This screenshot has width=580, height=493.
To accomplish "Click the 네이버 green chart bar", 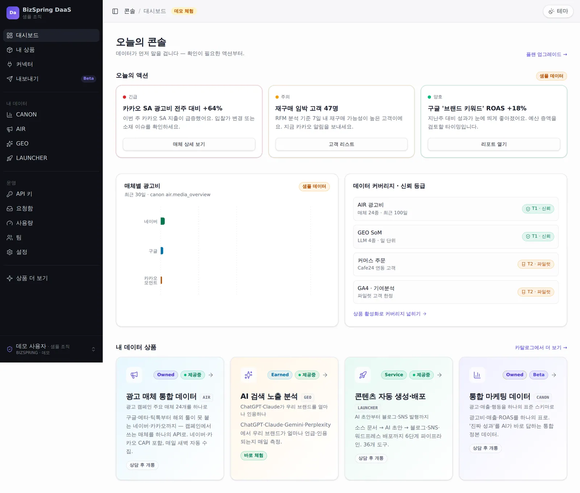I will tap(162, 221).
